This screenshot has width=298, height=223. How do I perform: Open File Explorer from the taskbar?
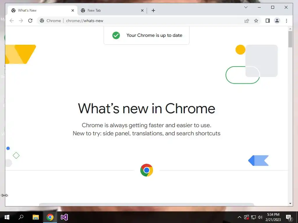point(36,217)
